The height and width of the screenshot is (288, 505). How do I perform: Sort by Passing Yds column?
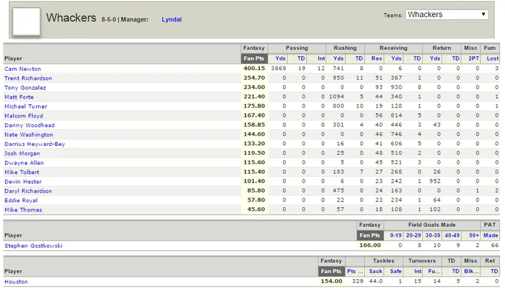coord(280,58)
